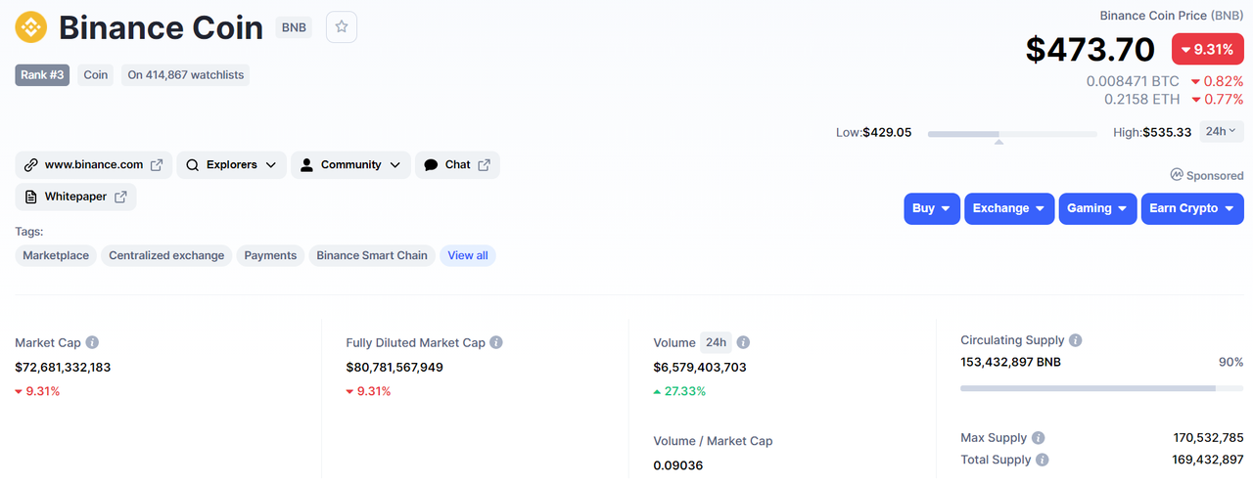1253x486 pixels.
Task: Add Binance Coin to watchlist via star
Action: click(342, 27)
